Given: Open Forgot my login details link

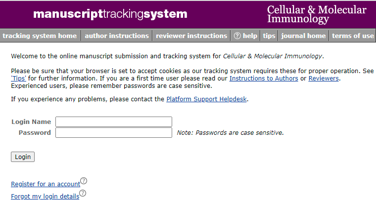Looking at the screenshot, I should [45, 197].
